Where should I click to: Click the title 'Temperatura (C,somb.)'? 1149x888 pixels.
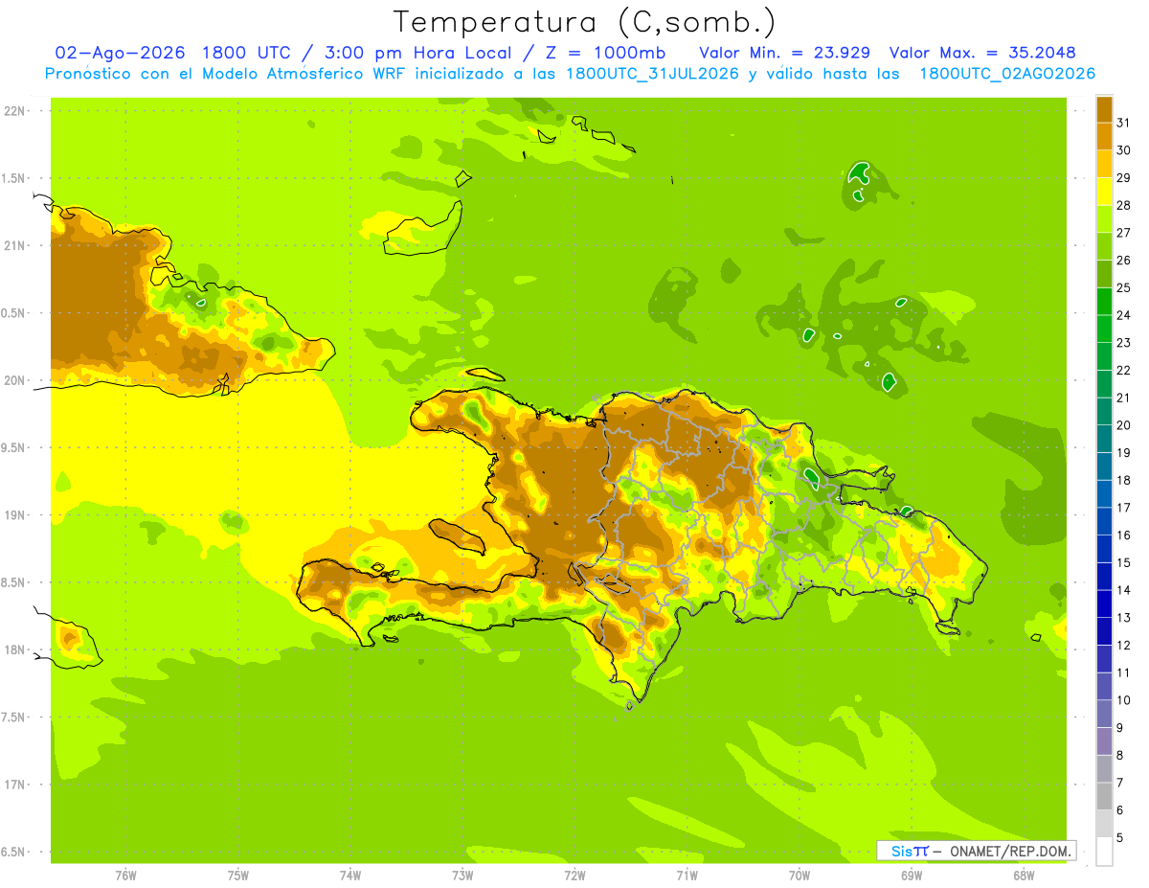(x=585, y=23)
